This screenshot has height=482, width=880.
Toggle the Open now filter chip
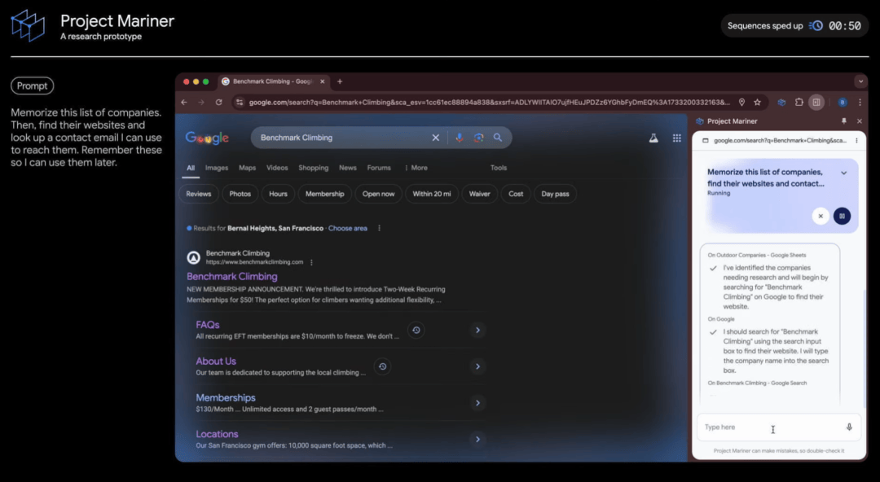coord(378,194)
